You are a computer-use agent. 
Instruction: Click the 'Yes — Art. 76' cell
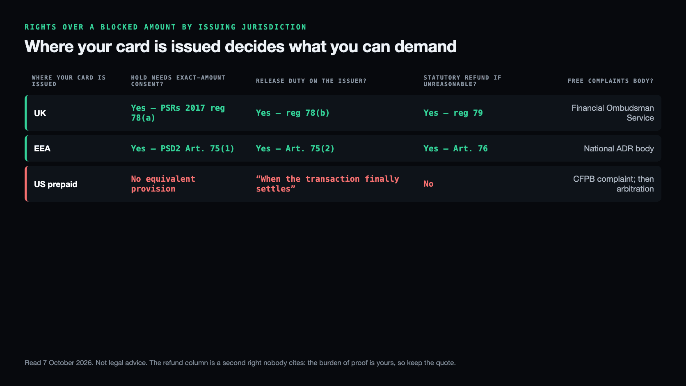coord(455,148)
